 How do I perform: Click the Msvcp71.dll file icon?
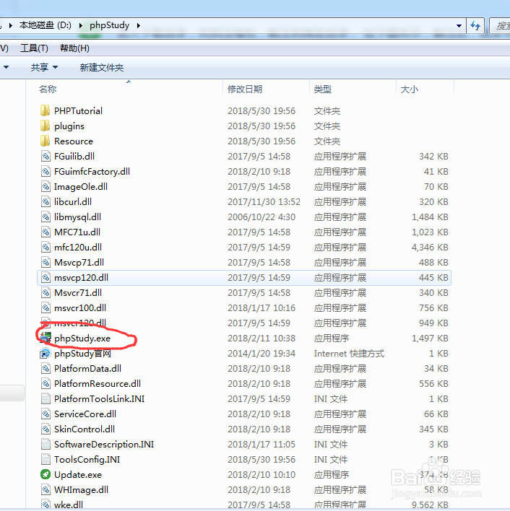click(x=46, y=262)
